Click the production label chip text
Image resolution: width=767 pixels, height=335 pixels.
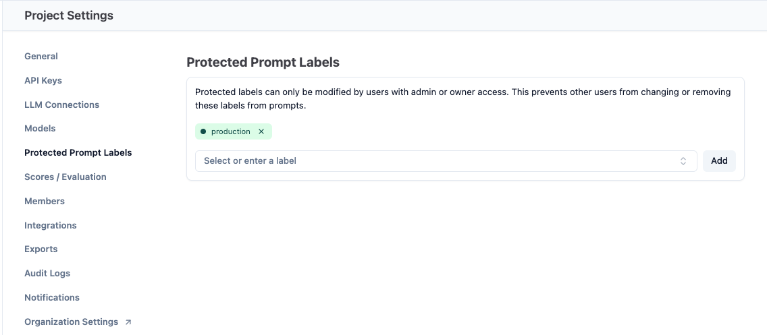click(x=231, y=131)
